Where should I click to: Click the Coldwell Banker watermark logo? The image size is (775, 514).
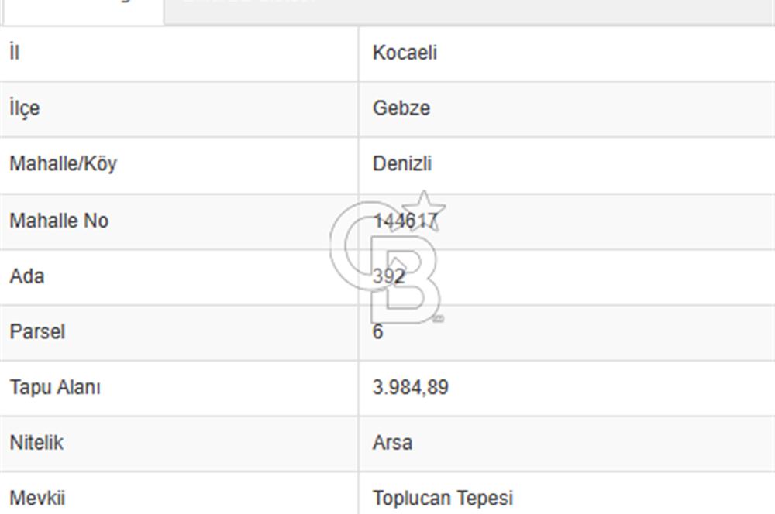click(388, 257)
